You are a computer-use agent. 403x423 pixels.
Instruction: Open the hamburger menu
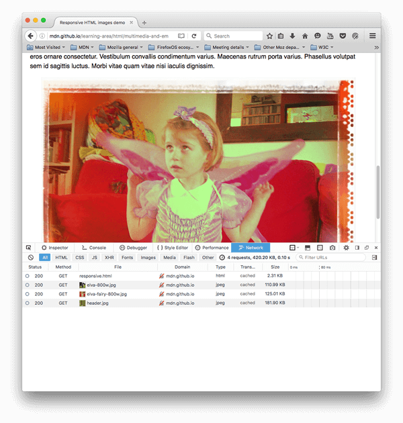pyautogui.click(x=372, y=36)
